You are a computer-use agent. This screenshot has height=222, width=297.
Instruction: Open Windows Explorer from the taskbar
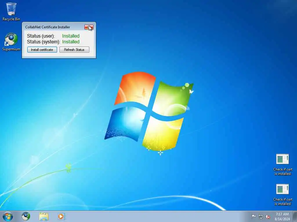pyautogui.click(x=44, y=216)
